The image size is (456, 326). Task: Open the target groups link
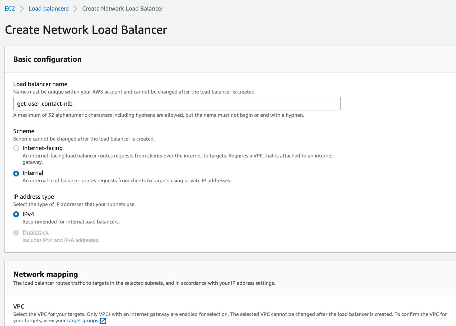[x=82, y=320]
